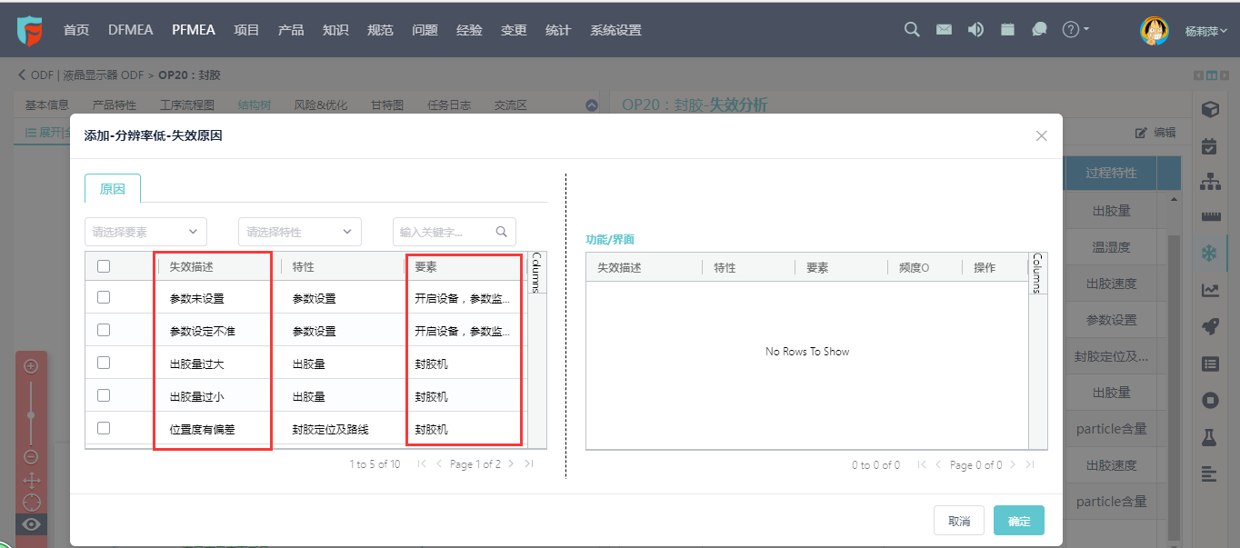Click the snowflake icon in right sidebar

[x=1210, y=252]
